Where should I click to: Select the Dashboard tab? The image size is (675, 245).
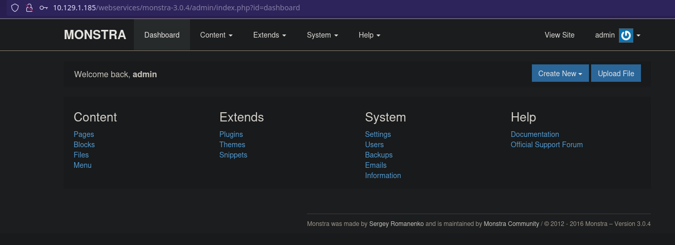[162, 35]
